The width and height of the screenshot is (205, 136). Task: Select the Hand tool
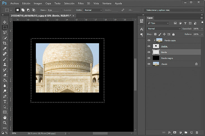[x=5, y=118]
